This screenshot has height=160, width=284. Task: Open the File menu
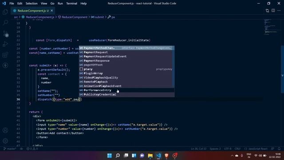(12, 4)
